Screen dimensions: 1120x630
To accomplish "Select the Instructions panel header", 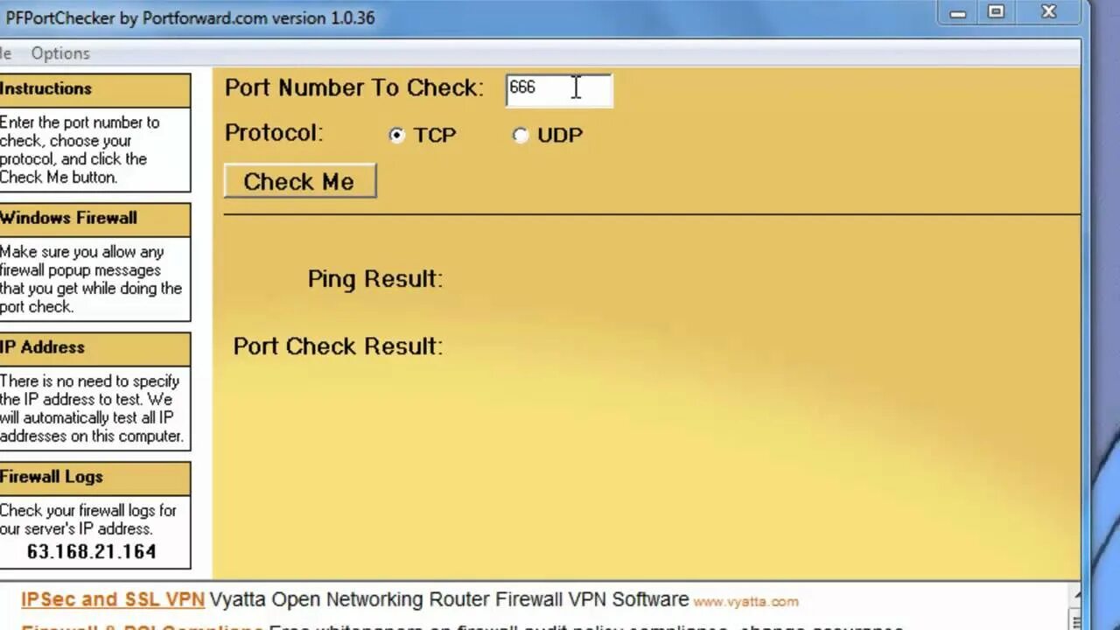I will pos(45,88).
